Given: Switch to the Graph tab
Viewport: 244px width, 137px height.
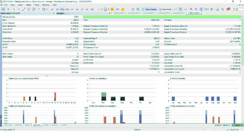Looking at the screenshot, I should [x=46, y=125].
